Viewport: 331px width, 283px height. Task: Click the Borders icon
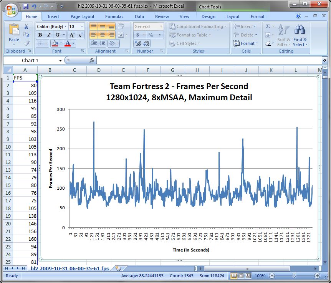40,43
